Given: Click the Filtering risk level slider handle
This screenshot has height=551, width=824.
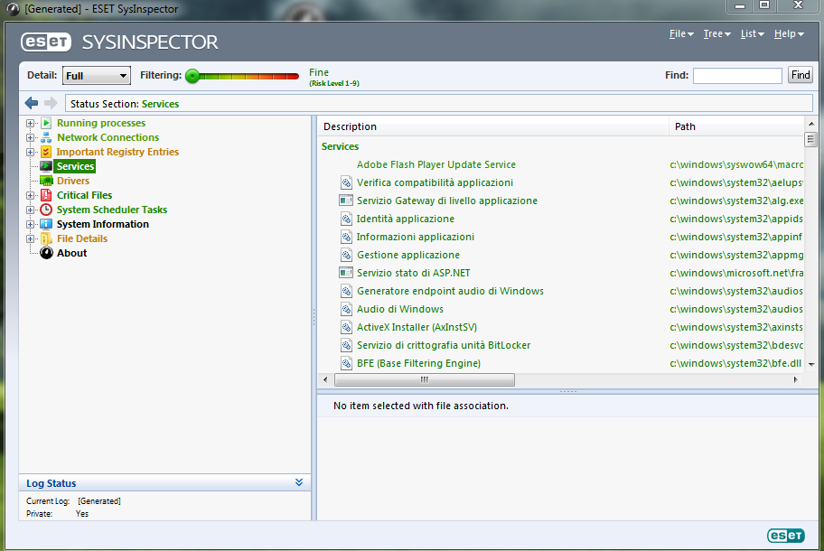Looking at the screenshot, I should click(x=192, y=76).
